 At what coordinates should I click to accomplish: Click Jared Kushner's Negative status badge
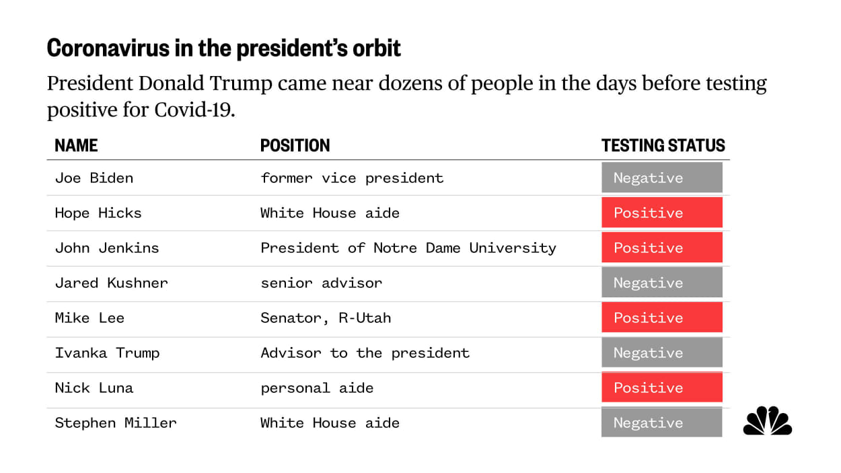661,283
